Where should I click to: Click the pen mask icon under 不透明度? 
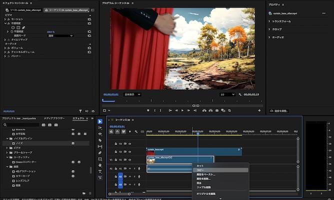coord(23,27)
